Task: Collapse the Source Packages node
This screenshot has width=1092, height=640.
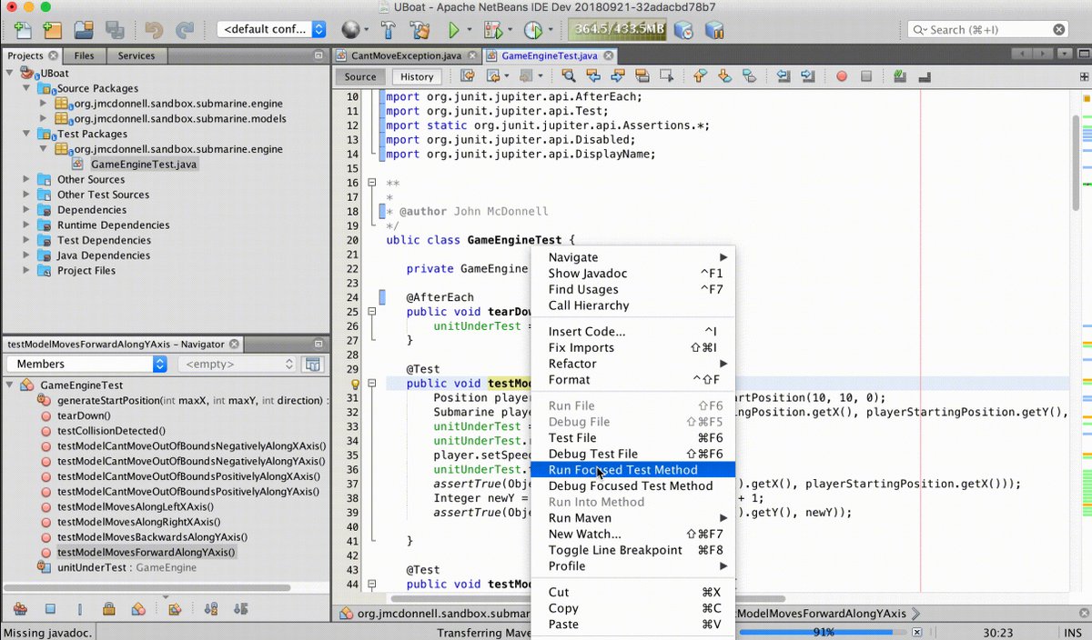Action: click(x=27, y=88)
